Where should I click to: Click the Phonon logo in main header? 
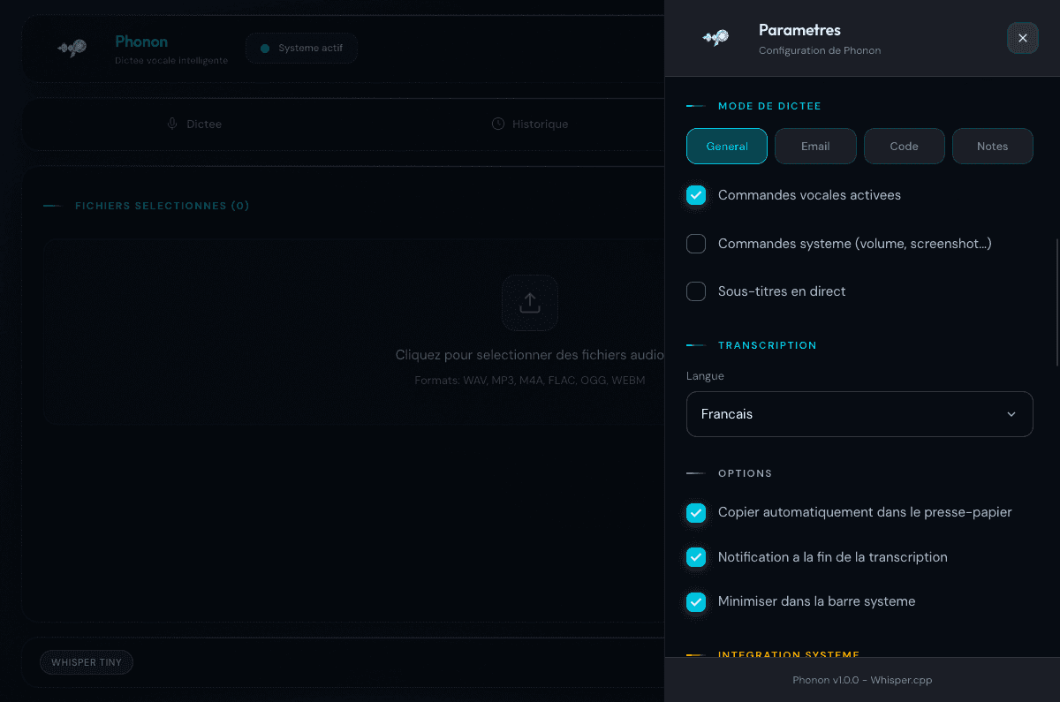pos(72,49)
